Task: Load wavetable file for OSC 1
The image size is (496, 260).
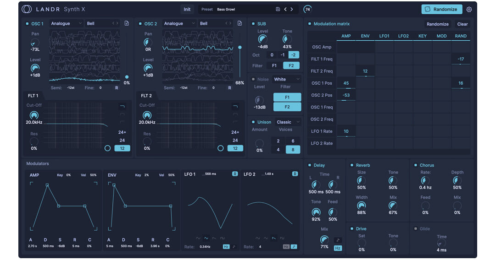Action: (127, 23)
